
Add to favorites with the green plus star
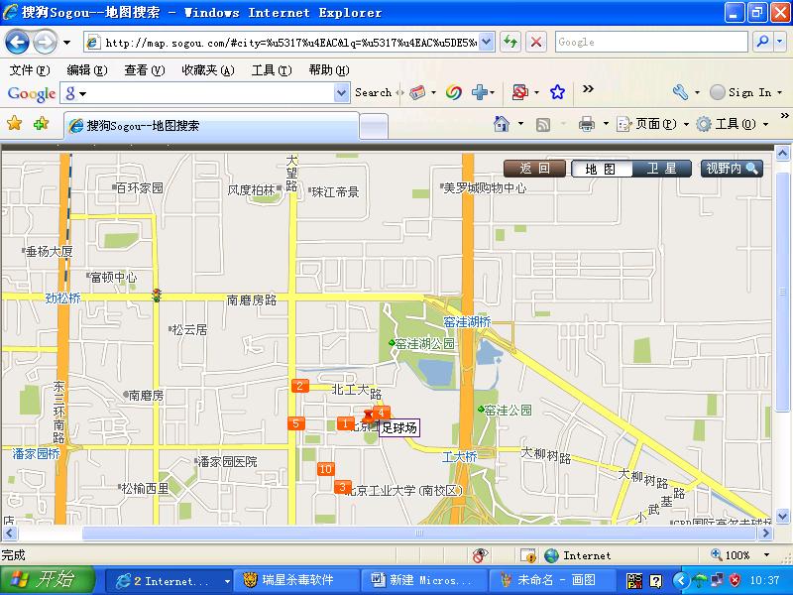tap(41, 123)
